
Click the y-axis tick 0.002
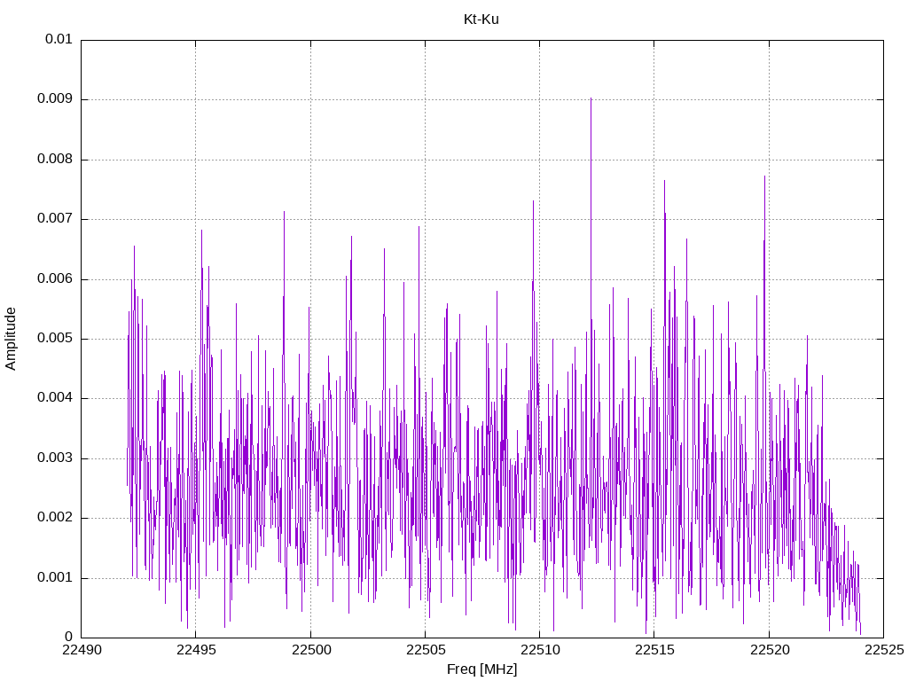[55, 518]
